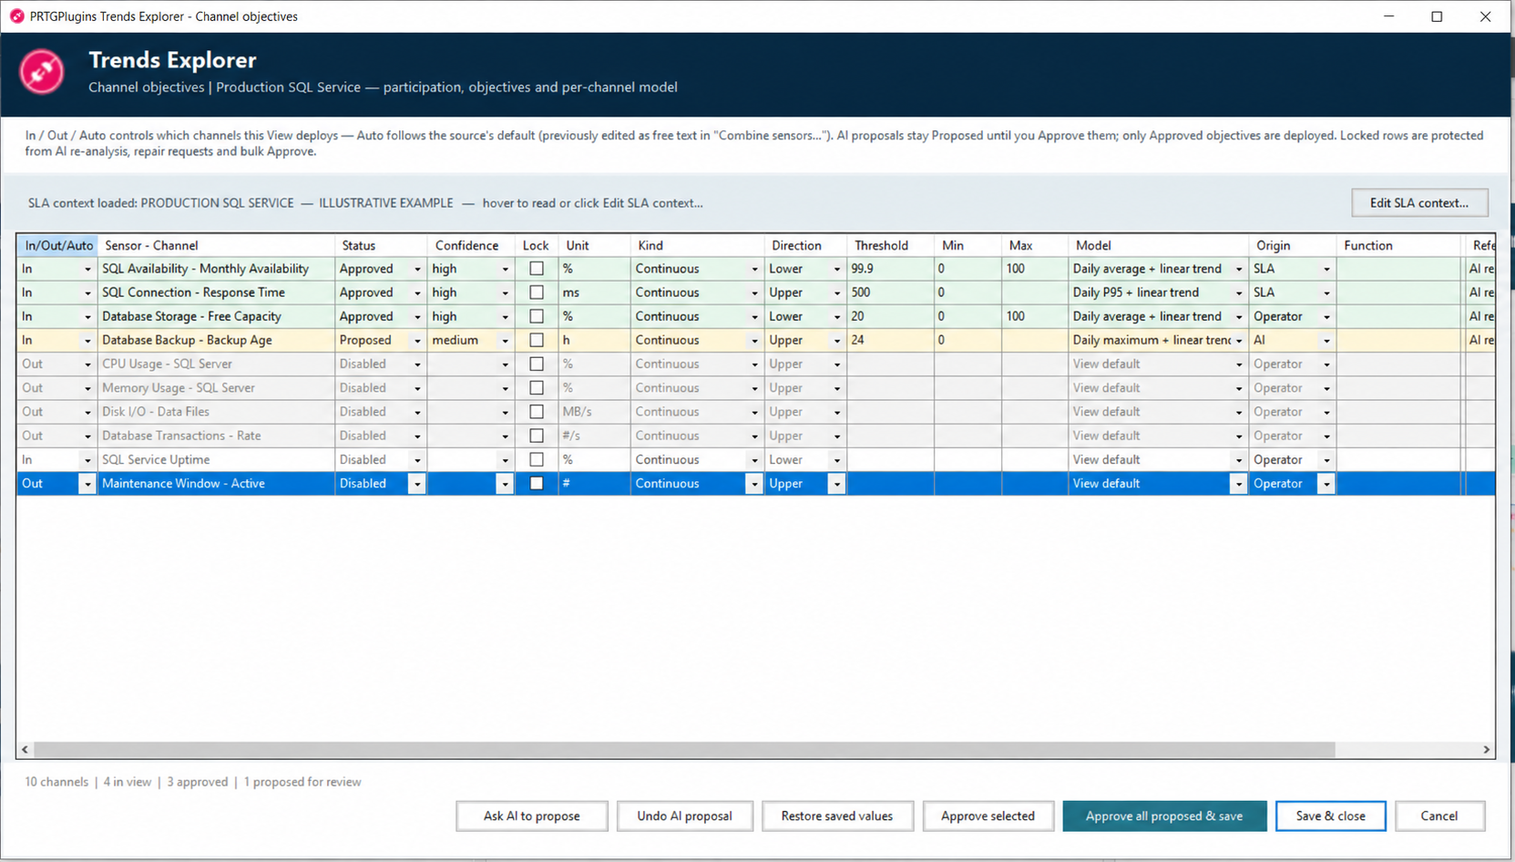Open Model dropdown for SQL Connection row
The height and width of the screenshot is (862, 1515).
click(x=1238, y=293)
